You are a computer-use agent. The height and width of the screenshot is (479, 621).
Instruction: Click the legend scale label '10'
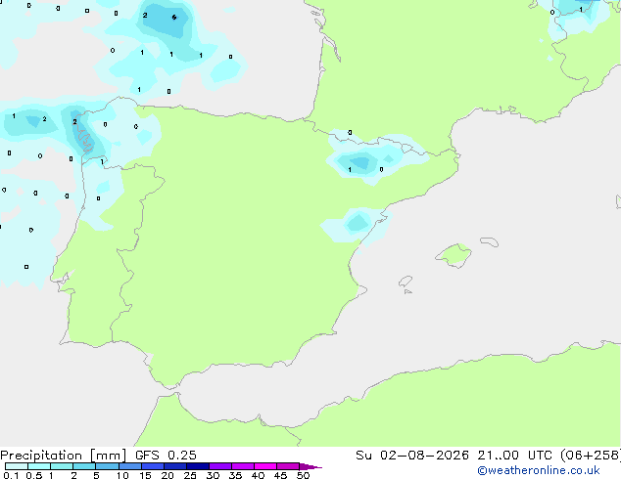click(122, 475)
